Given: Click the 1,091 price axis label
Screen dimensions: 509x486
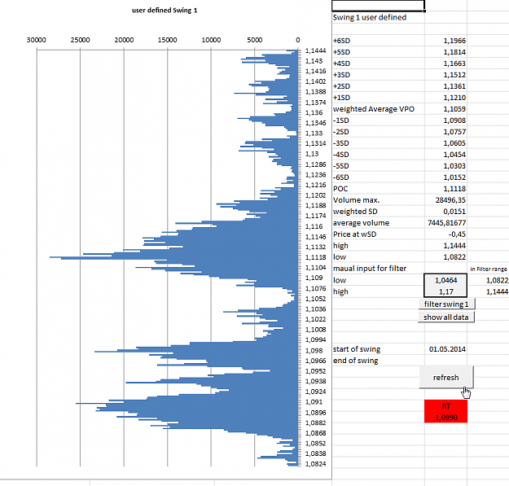Looking at the screenshot, I should click(x=314, y=402).
